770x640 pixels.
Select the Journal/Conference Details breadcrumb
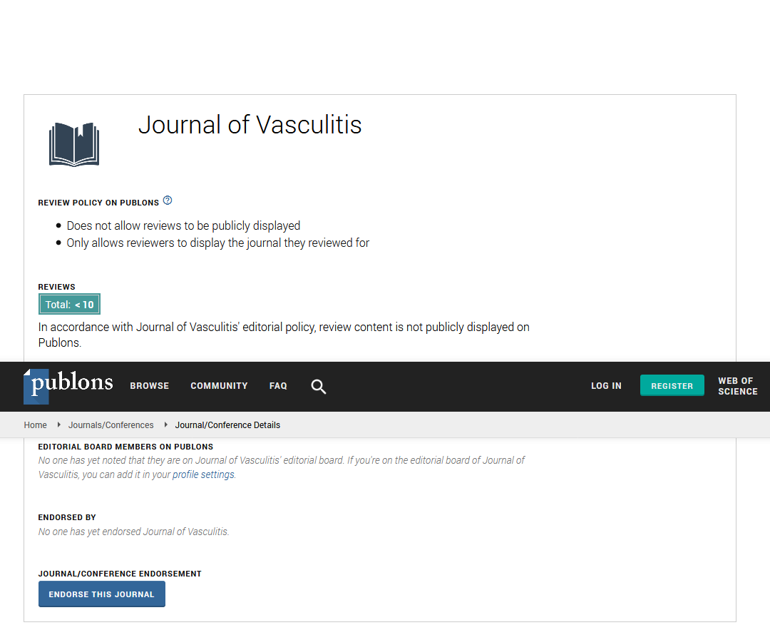pos(227,425)
